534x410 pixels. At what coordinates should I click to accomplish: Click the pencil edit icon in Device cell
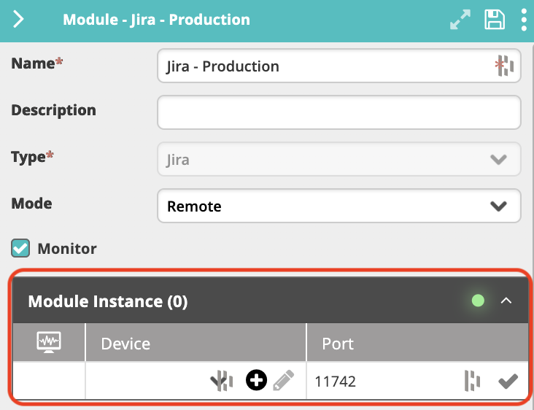(x=283, y=379)
